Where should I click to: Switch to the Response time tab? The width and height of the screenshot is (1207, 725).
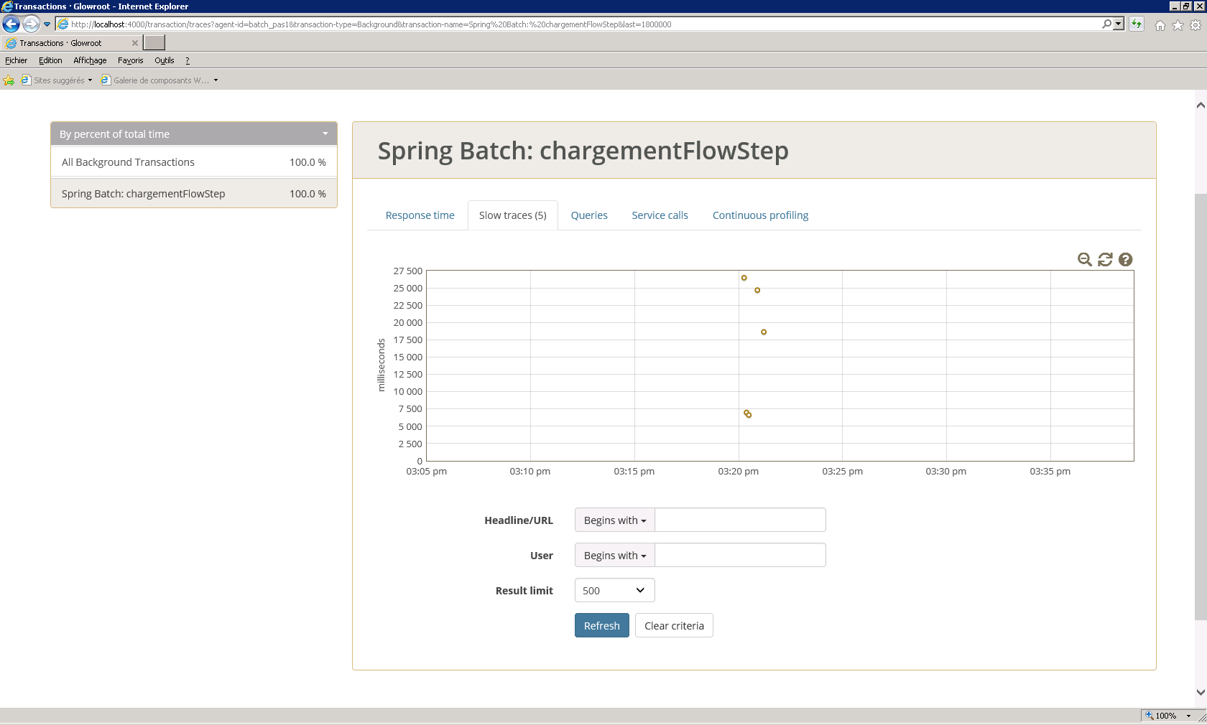click(420, 215)
